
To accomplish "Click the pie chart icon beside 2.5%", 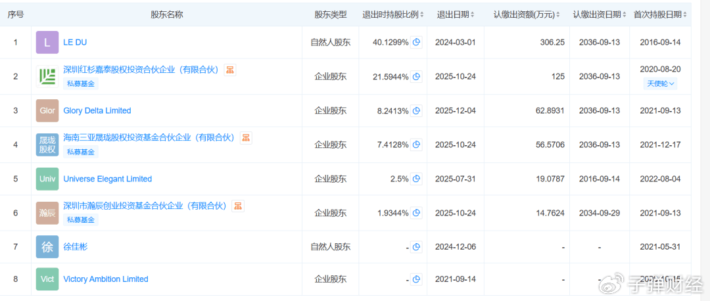I will 415,179.
